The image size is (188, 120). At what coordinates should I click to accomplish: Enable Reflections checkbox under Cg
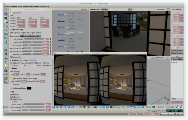coord(11,97)
